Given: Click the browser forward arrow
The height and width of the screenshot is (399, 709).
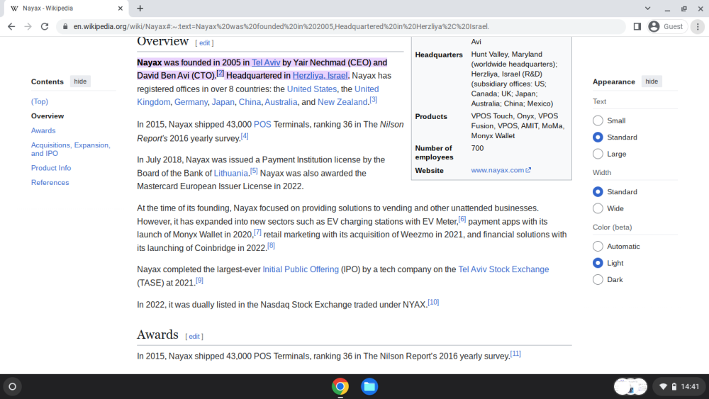Looking at the screenshot, I should [x=28, y=27].
